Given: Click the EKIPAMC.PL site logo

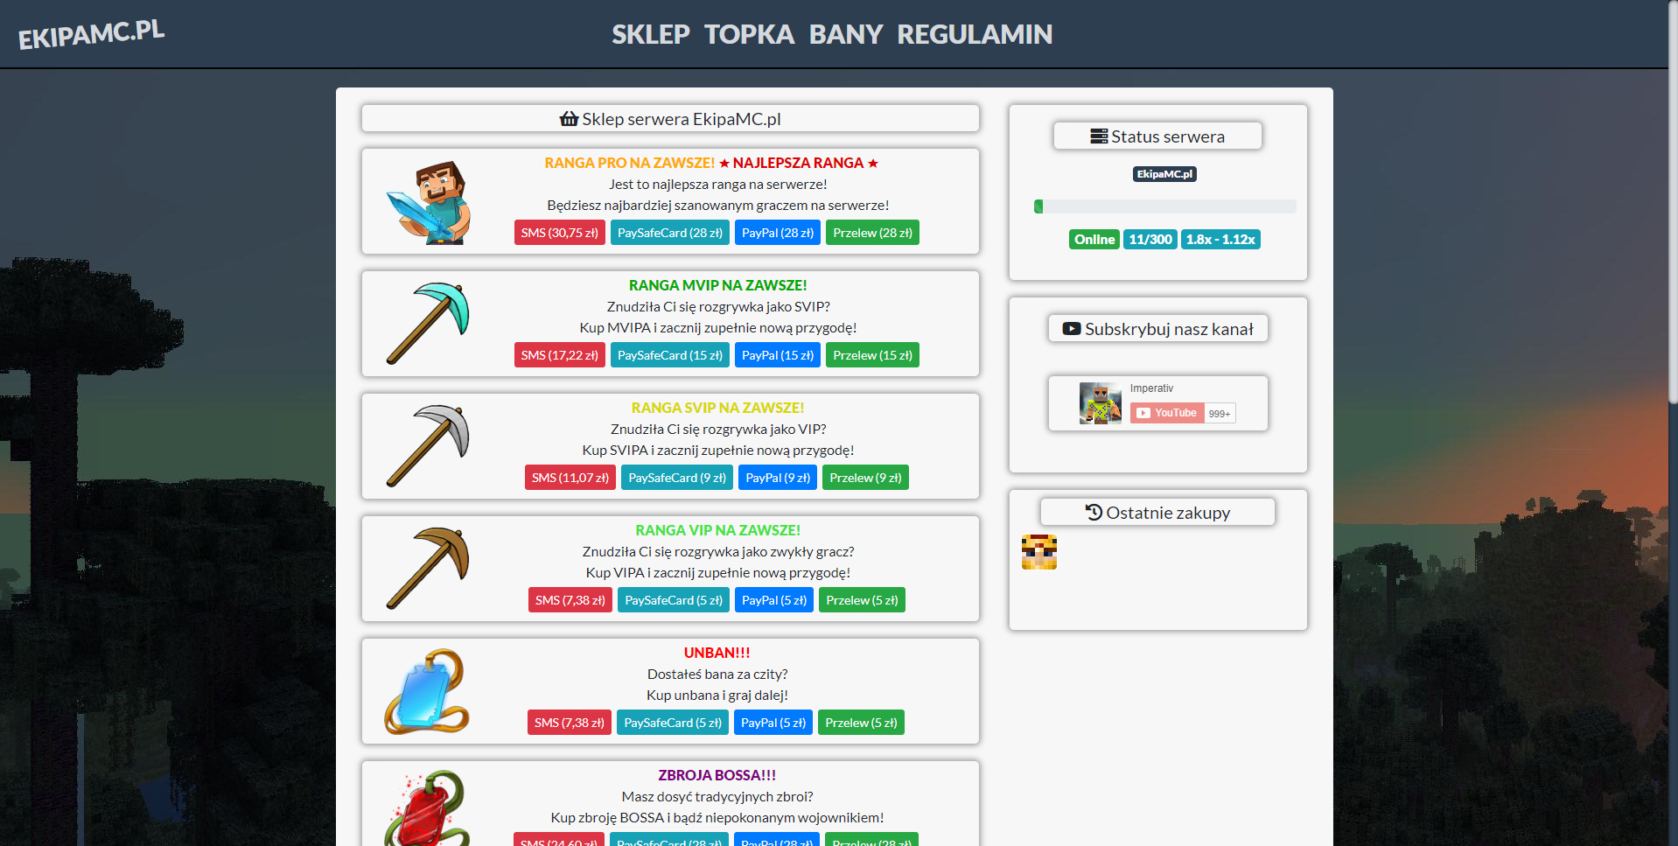Looking at the screenshot, I should point(91,34).
